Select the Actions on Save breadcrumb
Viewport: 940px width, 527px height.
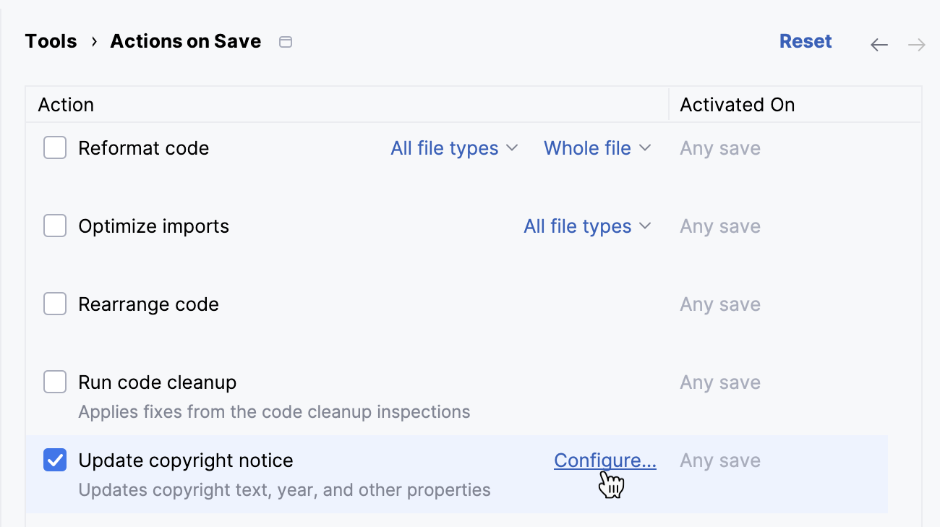(185, 41)
